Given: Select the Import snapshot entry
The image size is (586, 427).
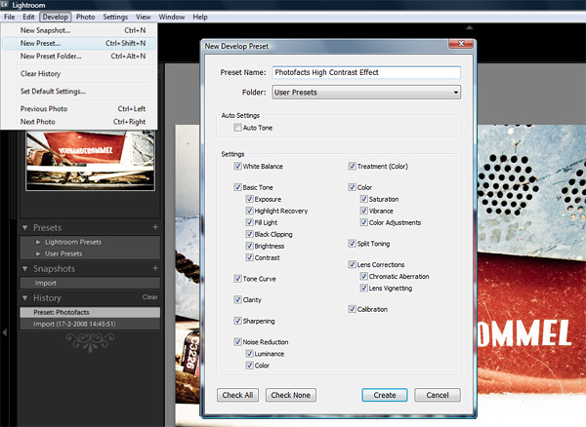Looking at the screenshot, I should click(90, 283).
